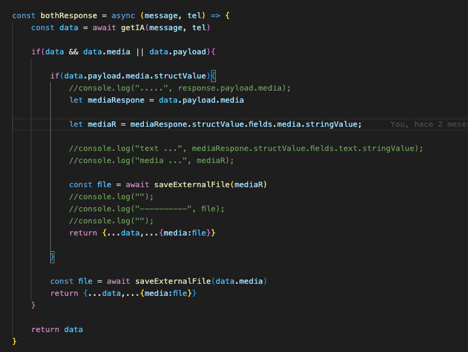Viewport: 468px width, 352px height.
Task: Click the comment console.log("media ...", mediaR)
Action: (x=151, y=161)
